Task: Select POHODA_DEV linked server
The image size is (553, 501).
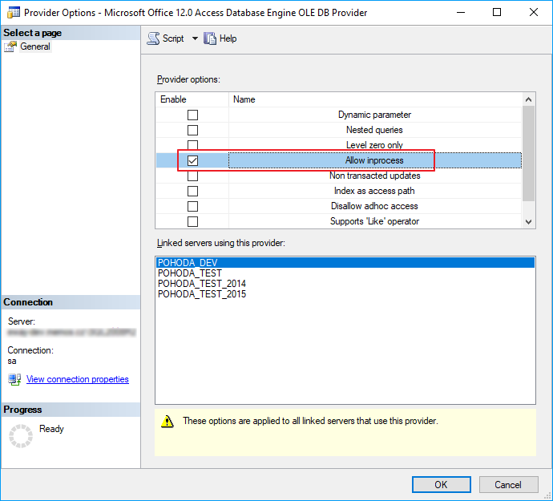Action: pyautogui.click(x=345, y=262)
